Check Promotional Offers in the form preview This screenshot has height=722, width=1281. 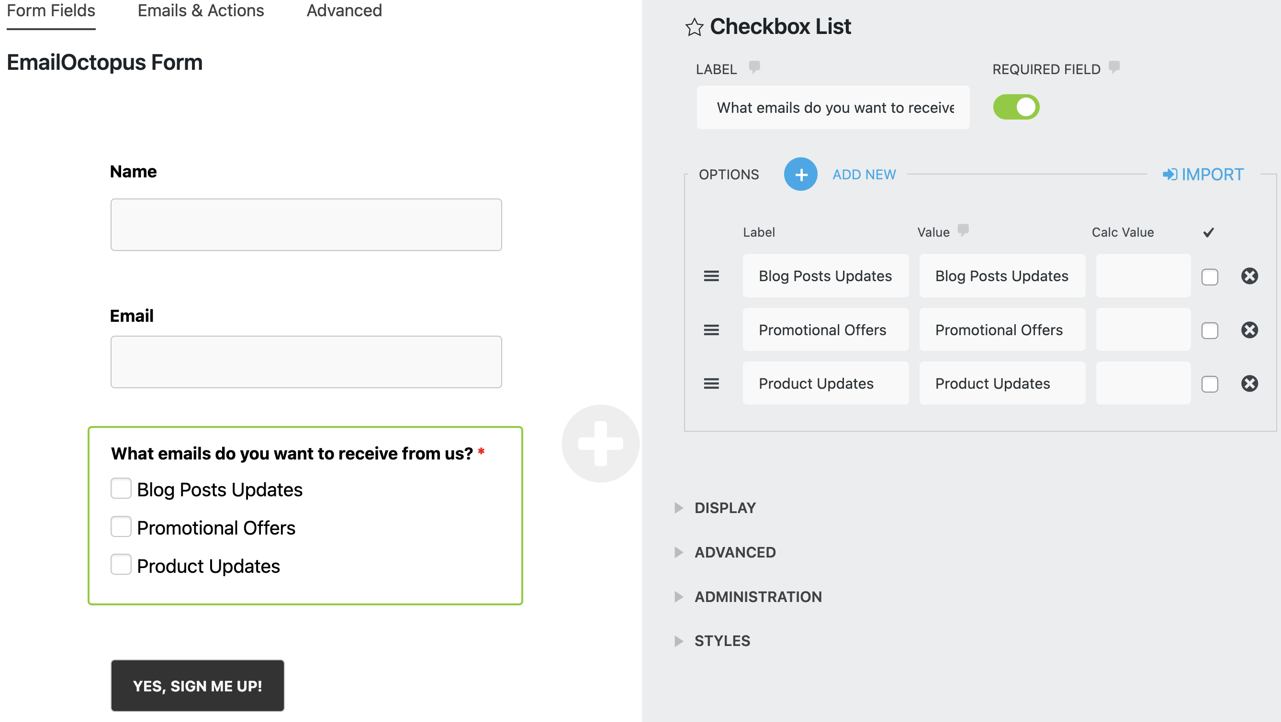click(x=120, y=526)
